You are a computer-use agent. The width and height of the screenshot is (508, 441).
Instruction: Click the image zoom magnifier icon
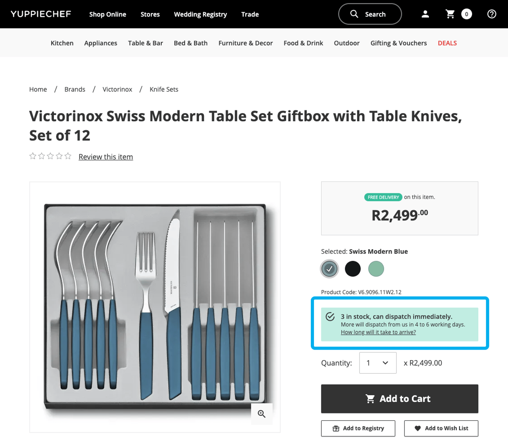[262, 413]
